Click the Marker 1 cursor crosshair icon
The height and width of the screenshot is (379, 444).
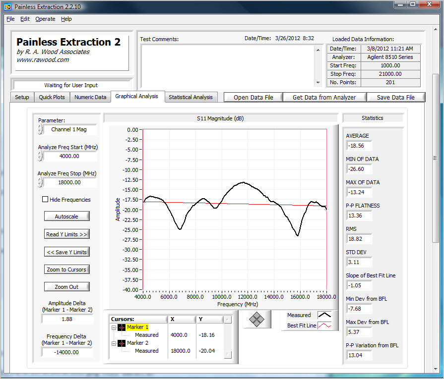coord(122,327)
